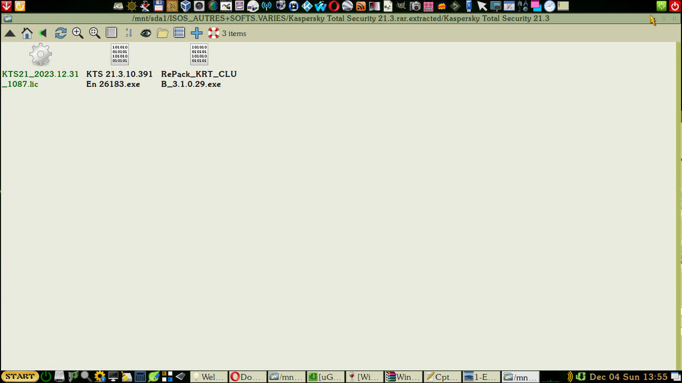Viewport: 682px width, 383px height.
Task: Open the taskbar magnifier search tool
Action: point(86,377)
